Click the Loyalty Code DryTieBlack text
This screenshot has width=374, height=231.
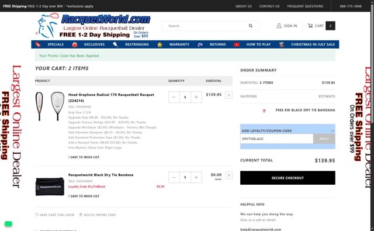[x=86, y=187]
